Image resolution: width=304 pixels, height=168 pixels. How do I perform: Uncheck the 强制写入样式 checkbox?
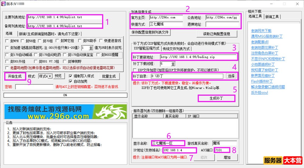tap(71, 76)
